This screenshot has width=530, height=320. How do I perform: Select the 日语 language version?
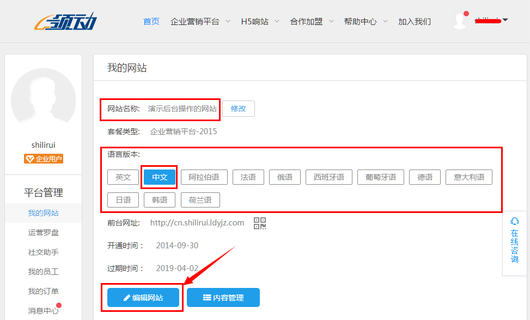pyautogui.click(x=123, y=199)
